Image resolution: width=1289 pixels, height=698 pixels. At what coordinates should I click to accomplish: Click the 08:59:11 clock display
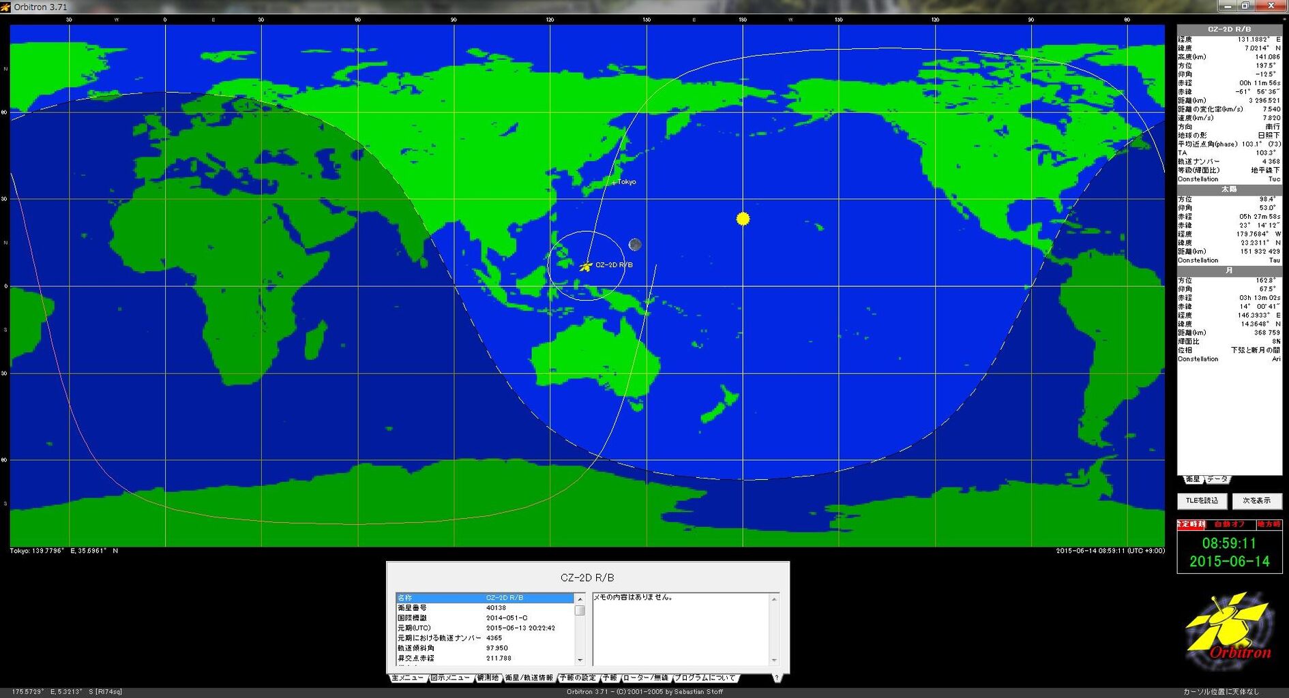coord(1229,543)
